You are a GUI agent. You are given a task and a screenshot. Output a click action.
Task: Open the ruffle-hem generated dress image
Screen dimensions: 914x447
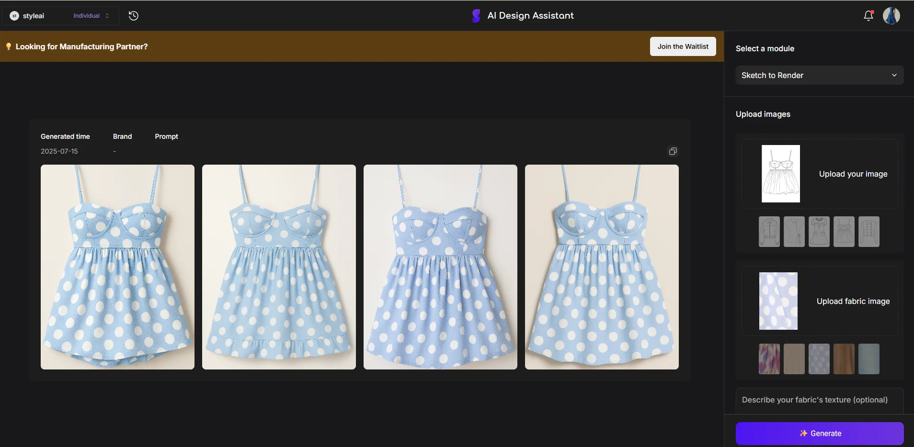click(x=279, y=267)
